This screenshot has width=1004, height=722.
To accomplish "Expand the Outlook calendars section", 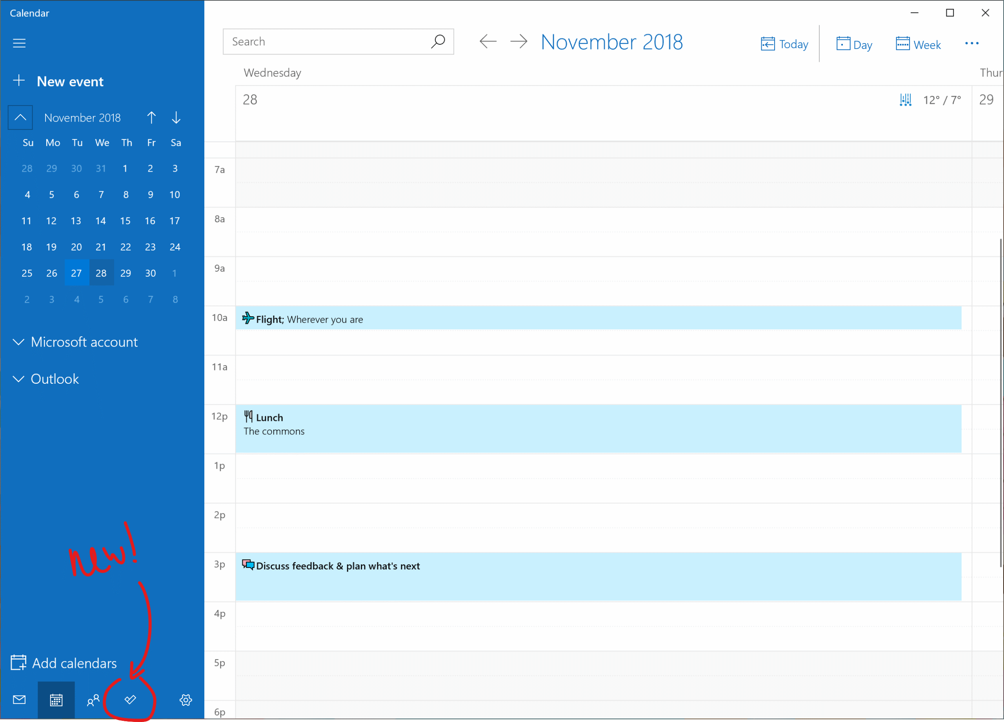I will click(x=46, y=379).
